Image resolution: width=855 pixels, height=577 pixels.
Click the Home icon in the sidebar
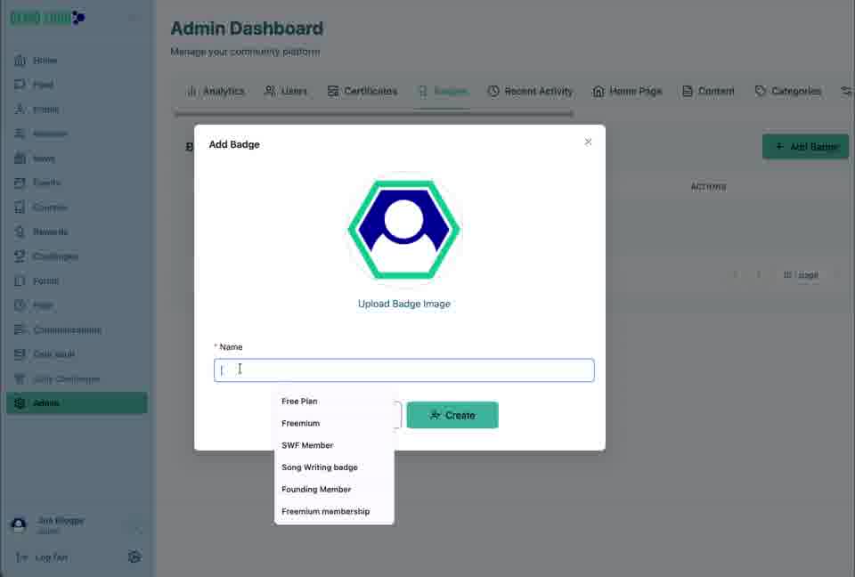20,60
